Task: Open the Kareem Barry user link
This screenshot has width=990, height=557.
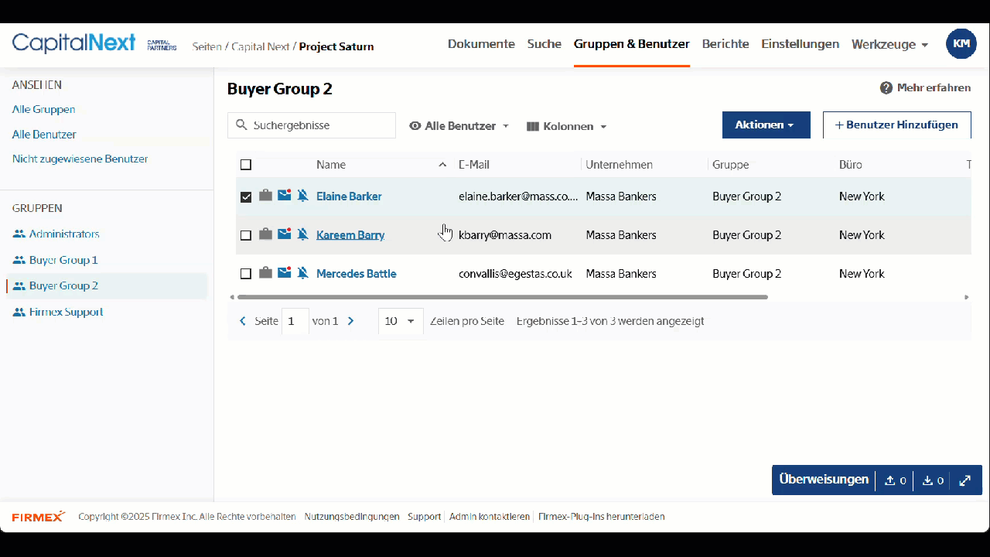Action: (x=350, y=235)
